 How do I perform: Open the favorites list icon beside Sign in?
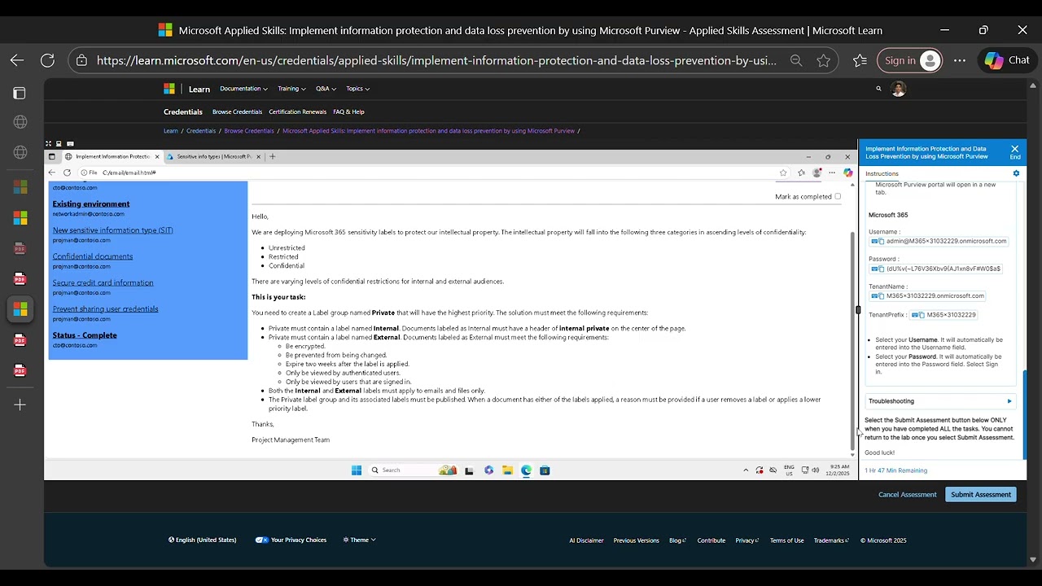pos(860,60)
